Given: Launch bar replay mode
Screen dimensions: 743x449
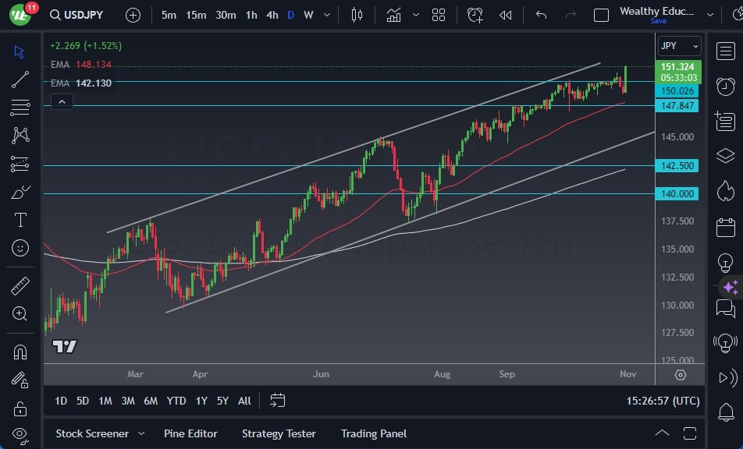Looking at the screenshot, I should pos(503,14).
